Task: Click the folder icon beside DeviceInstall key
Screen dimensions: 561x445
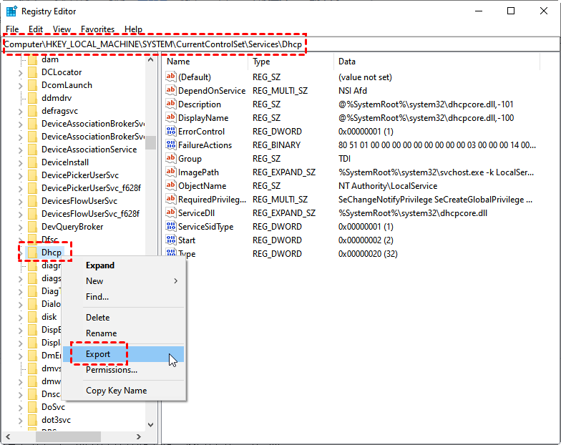Action: (32, 162)
